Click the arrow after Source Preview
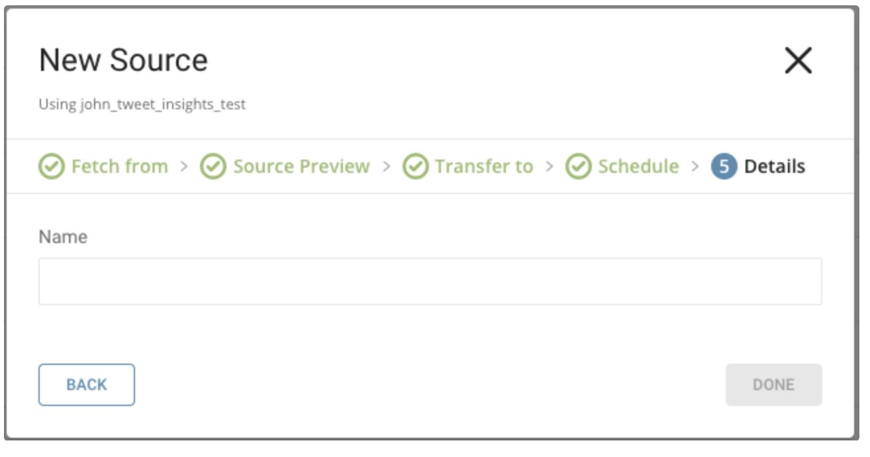This screenshot has width=870, height=457. click(x=386, y=166)
